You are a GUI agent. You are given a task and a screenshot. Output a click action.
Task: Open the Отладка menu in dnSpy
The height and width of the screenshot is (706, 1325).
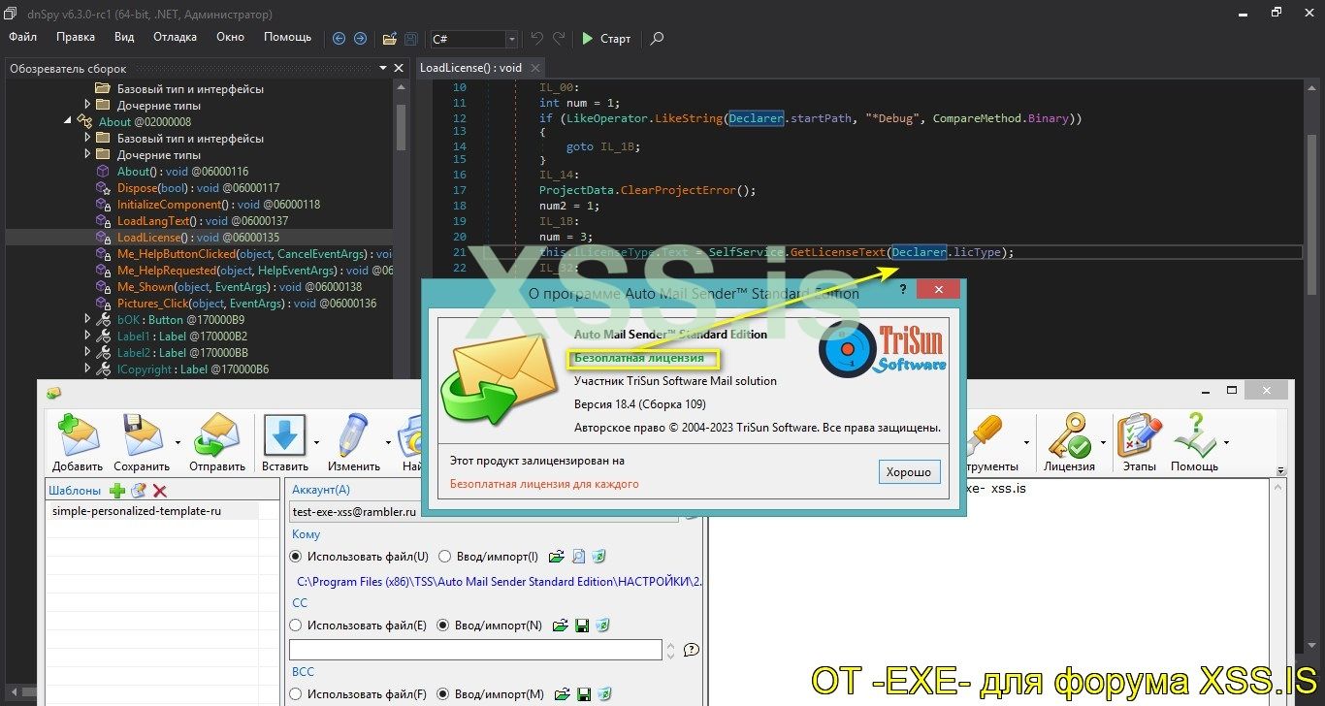click(175, 37)
